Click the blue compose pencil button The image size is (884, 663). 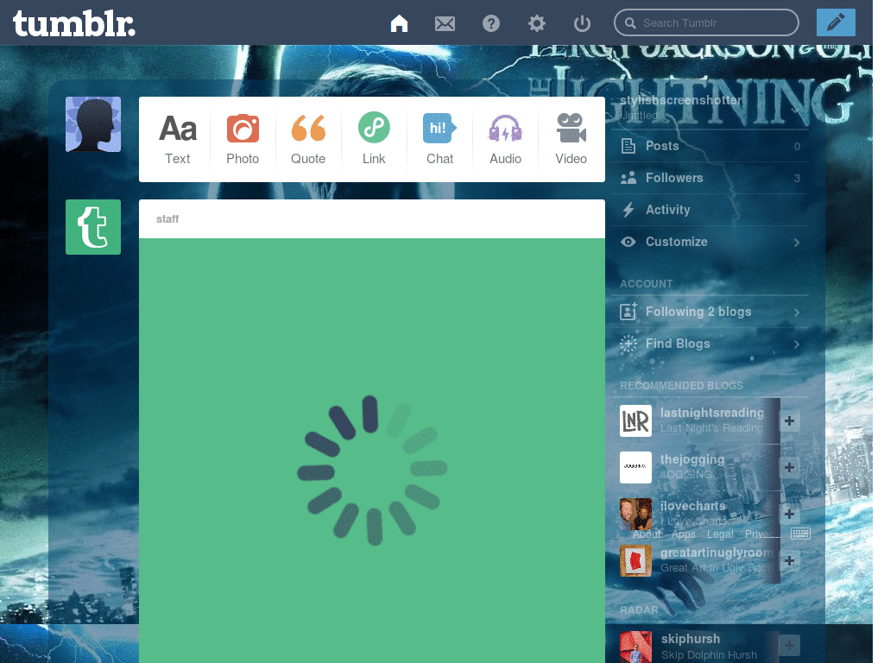pyautogui.click(x=836, y=22)
